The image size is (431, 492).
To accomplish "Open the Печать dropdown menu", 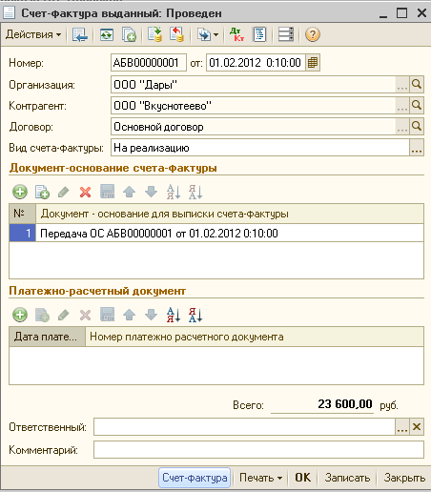I will point(260,478).
